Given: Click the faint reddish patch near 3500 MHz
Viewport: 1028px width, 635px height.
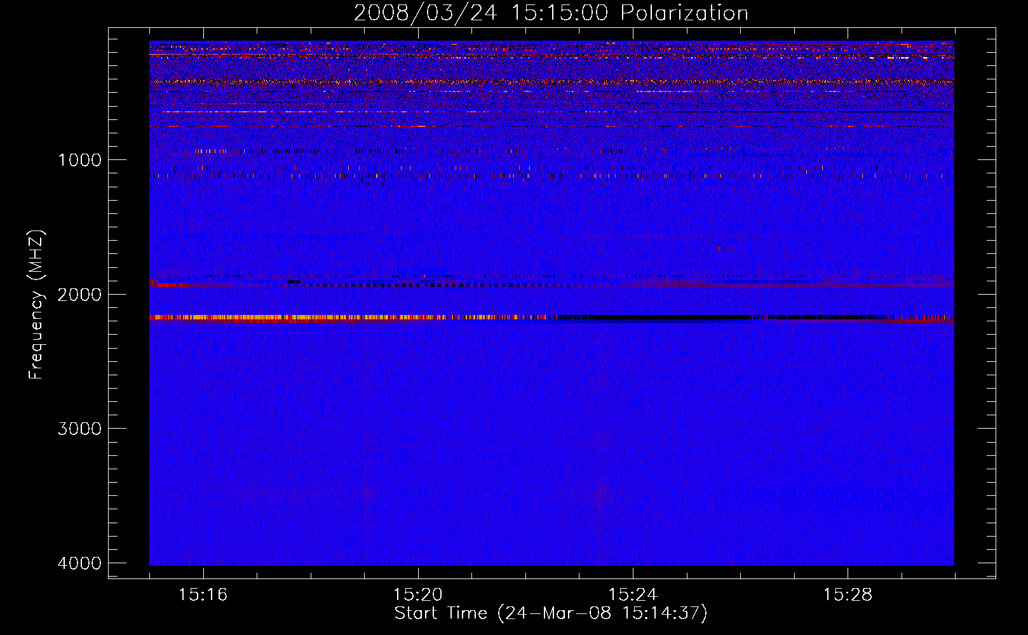Looking at the screenshot, I should 599,498.
